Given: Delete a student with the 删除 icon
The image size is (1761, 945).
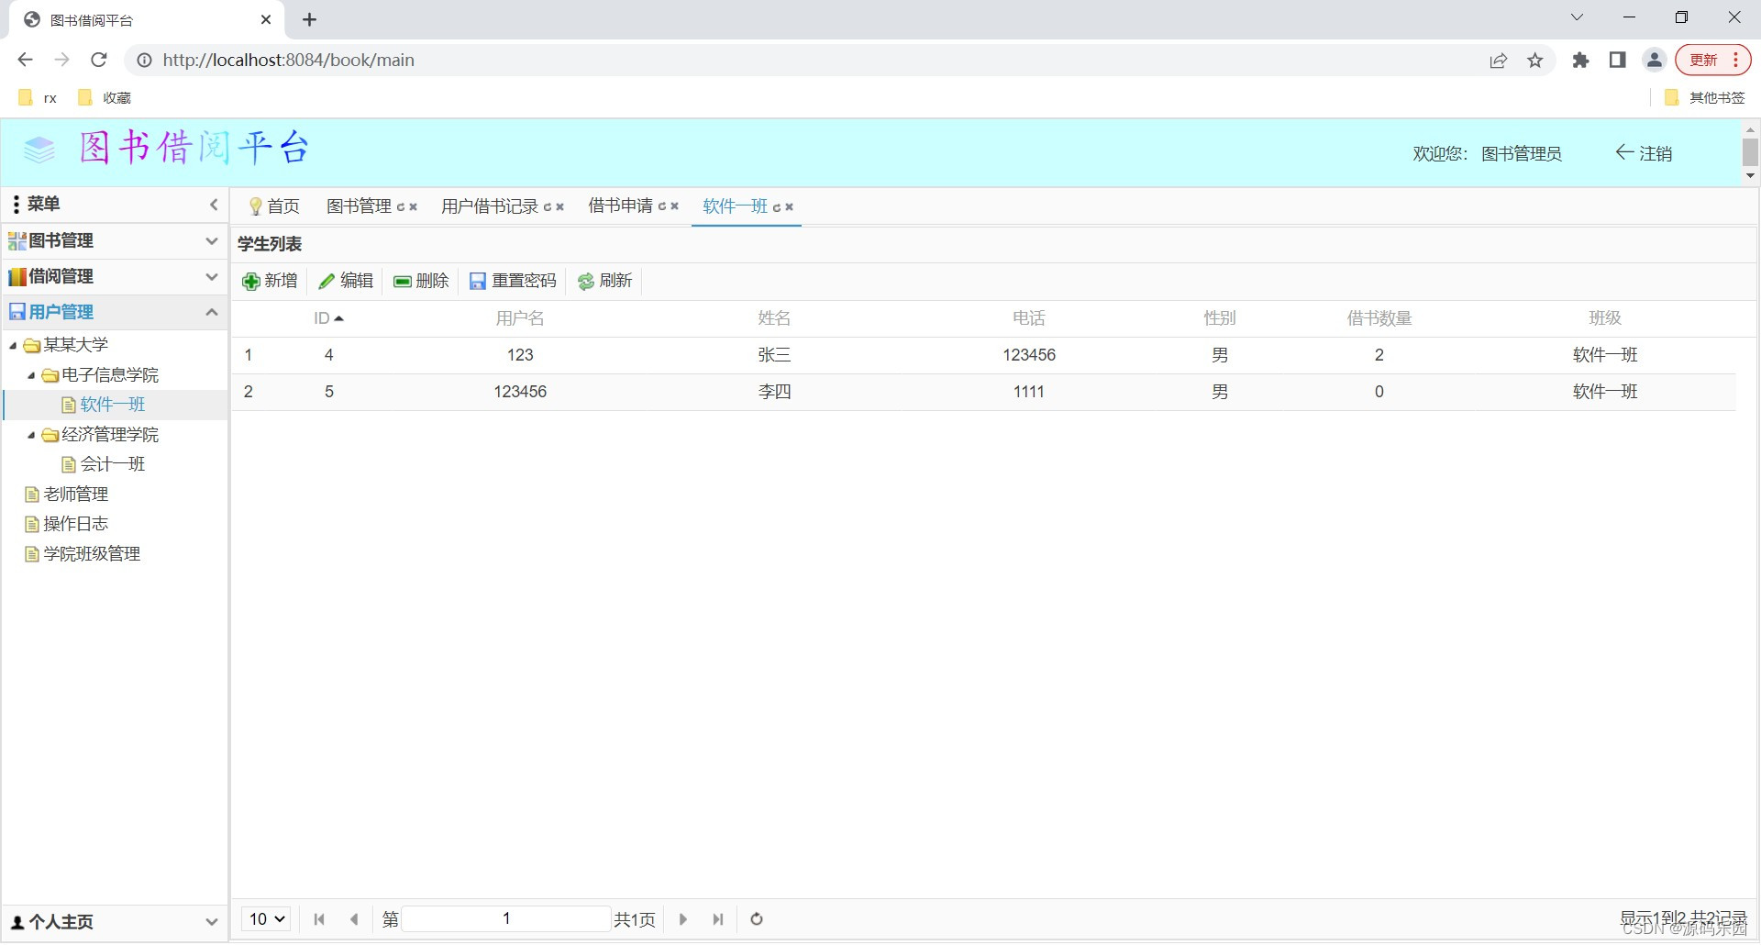Looking at the screenshot, I should pyautogui.click(x=404, y=281).
